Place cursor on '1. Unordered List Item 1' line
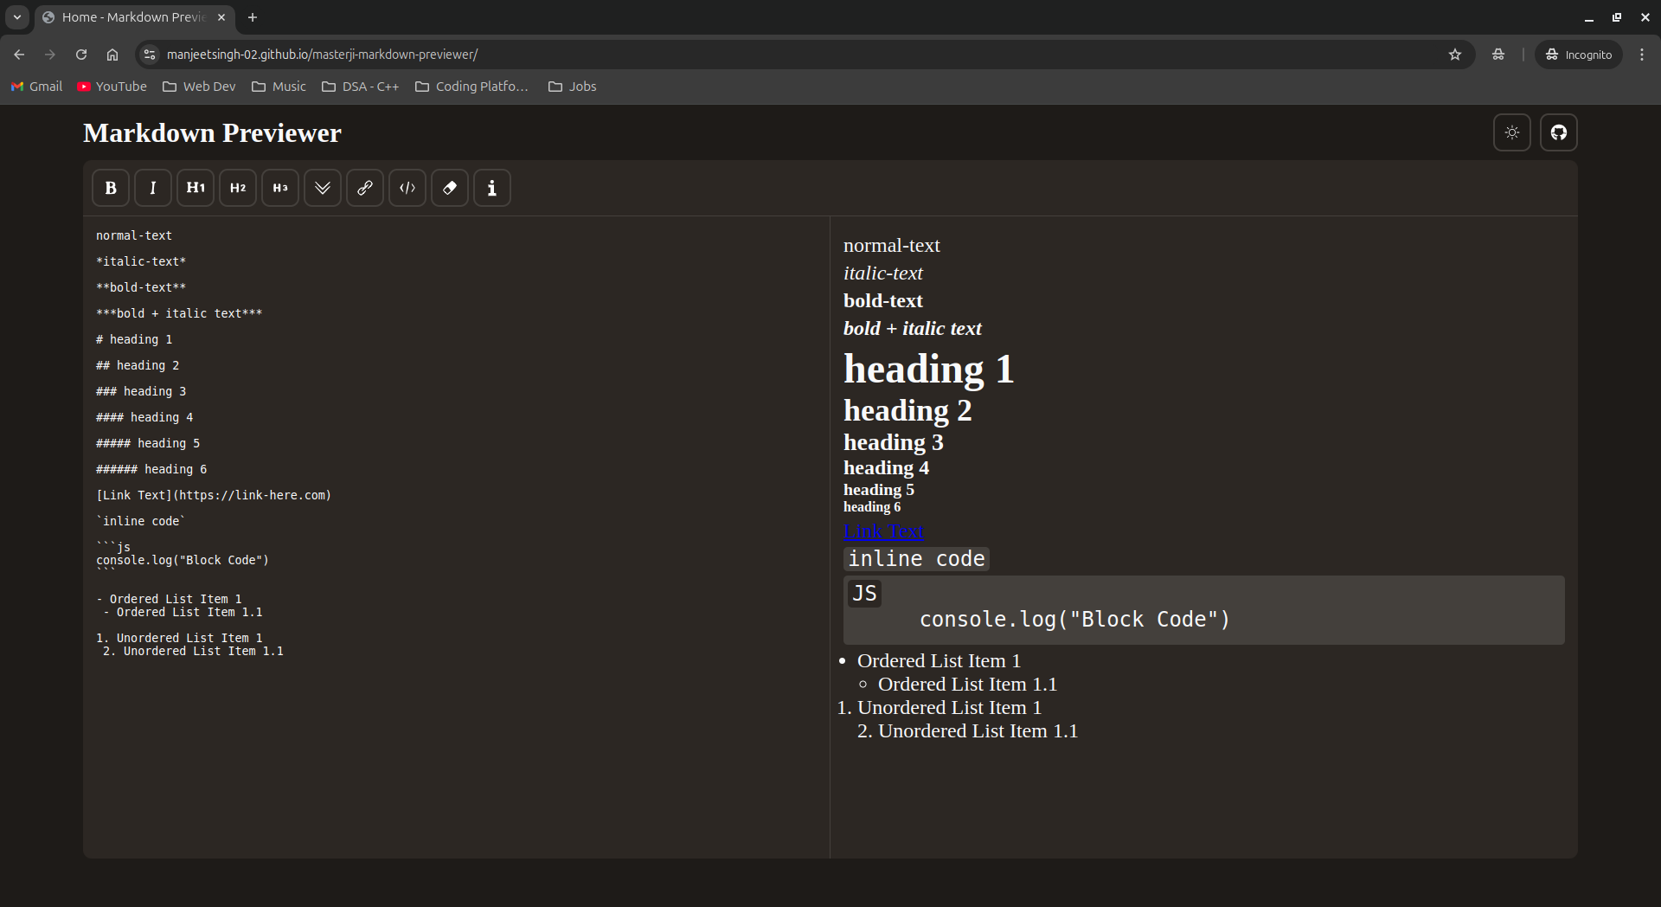The width and height of the screenshot is (1661, 907). (x=179, y=638)
